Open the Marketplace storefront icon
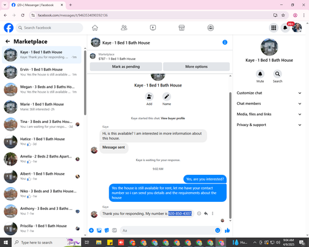 click(x=182, y=28)
